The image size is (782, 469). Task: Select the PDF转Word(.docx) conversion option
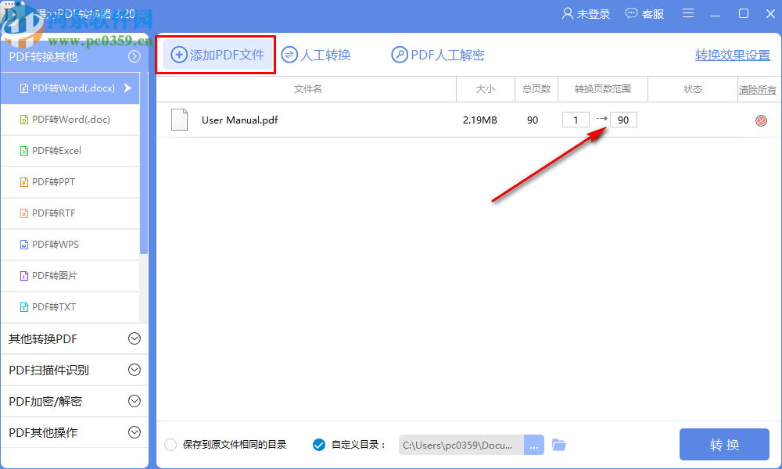pyautogui.click(x=70, y=88)
